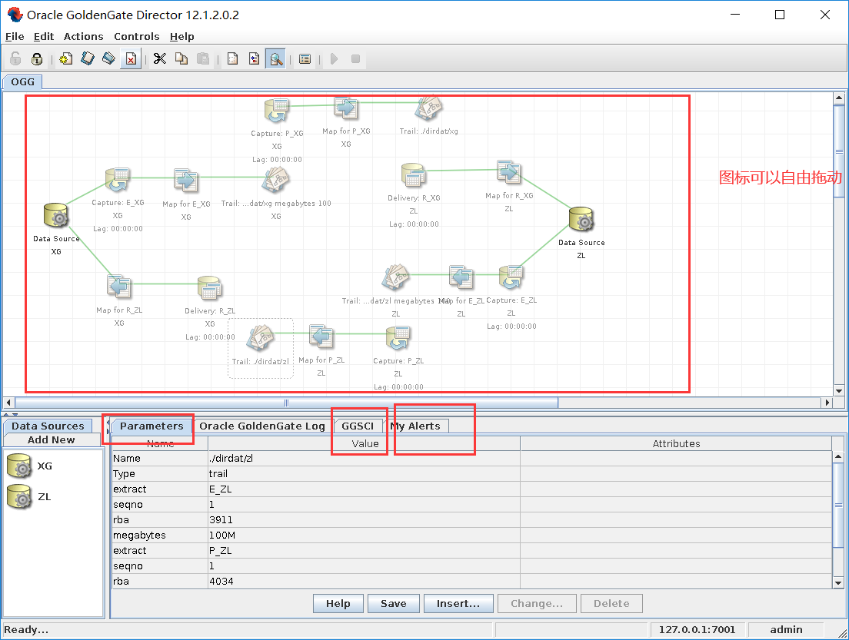
Task: Select the Map for E_XG node icon
Action: tap(186, 180)
